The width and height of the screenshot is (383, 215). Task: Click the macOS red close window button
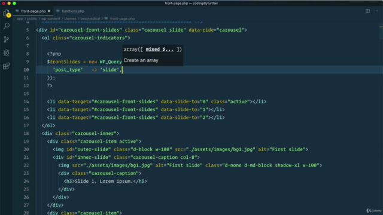pos(4,3)
